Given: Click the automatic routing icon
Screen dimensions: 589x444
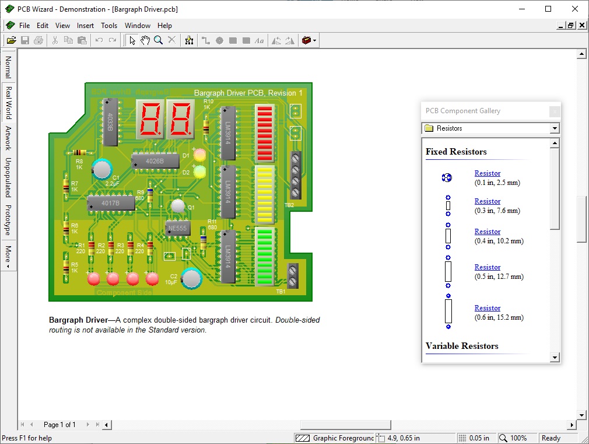Looking at the screenshot, I should tap(189, 40).
